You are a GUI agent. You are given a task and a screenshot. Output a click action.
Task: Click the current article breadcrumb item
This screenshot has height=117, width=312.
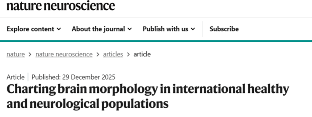[x=142, y=54]
